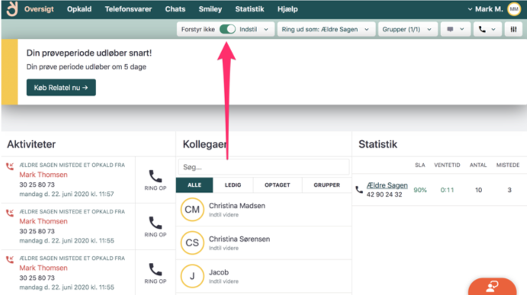The image size is (527, 295).
Task: Click the 90% SLA value
Action: 419,190
